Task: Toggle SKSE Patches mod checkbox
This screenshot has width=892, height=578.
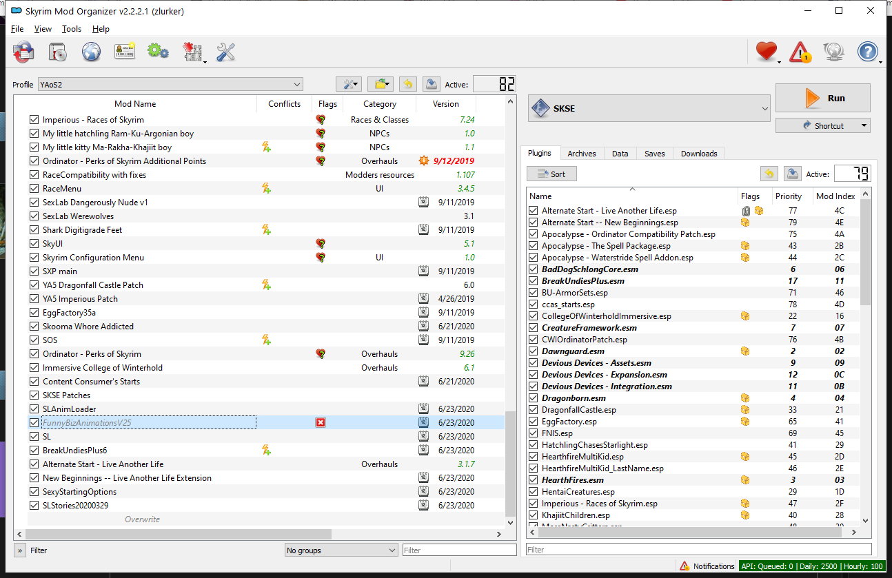Action: point(34,395)
